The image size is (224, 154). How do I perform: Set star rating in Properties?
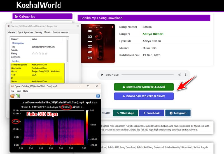click(39, 53)
